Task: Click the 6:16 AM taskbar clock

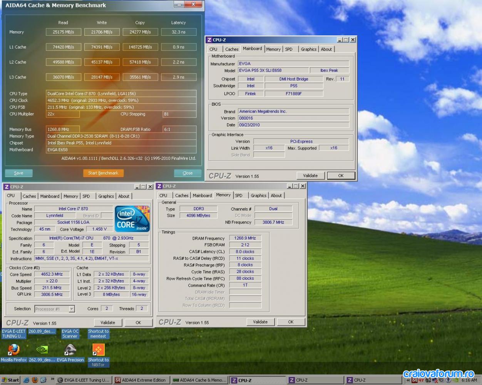Action: (469, 380)
